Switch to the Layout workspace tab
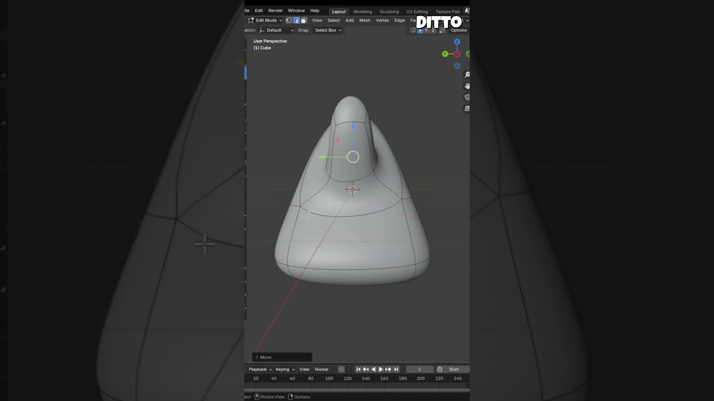714x401 pixels. coord(339,11)
